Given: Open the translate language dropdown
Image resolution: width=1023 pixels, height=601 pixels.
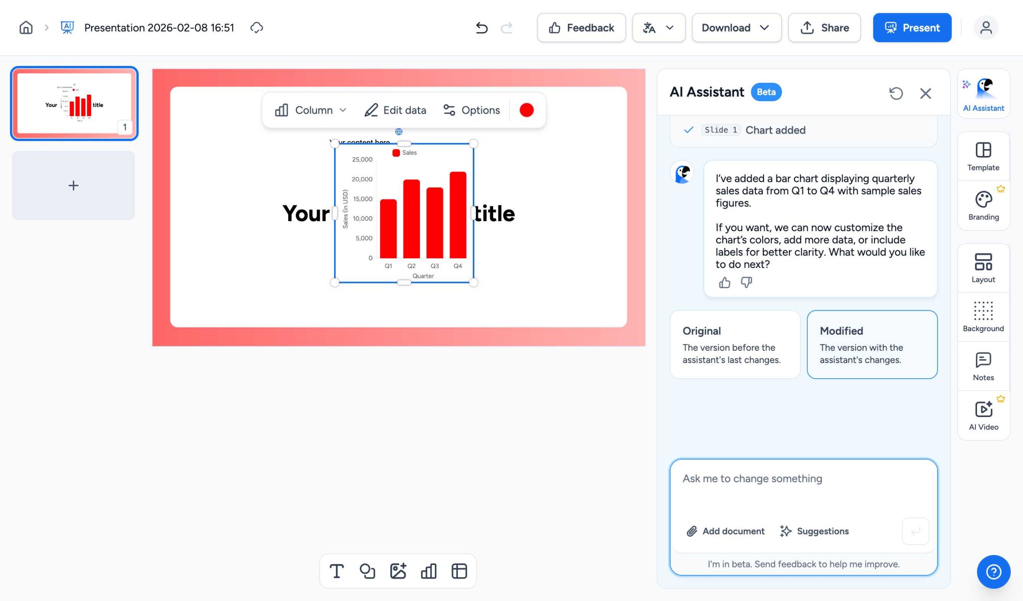Looking at the screenshot, I should click(x=659, y=28).
